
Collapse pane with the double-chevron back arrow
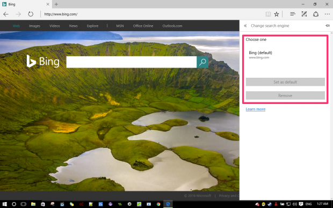click(x=245, y=26)
